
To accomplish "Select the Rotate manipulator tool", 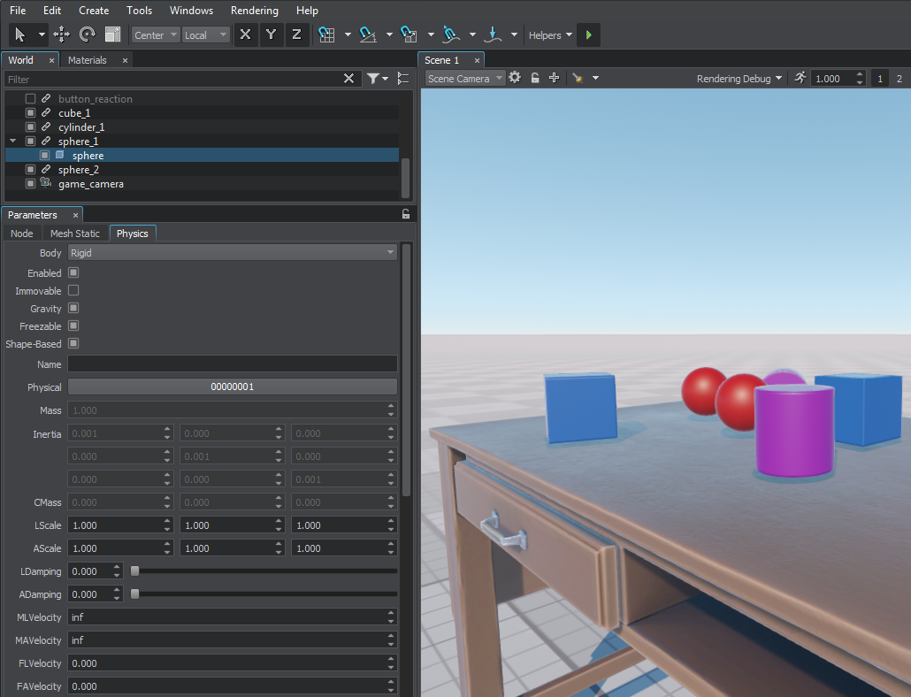I will point(87,34).
